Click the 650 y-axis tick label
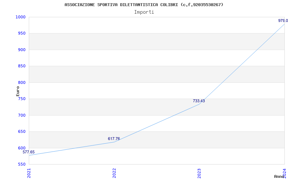Screen dimensions: 288x180 click(22, 131)
